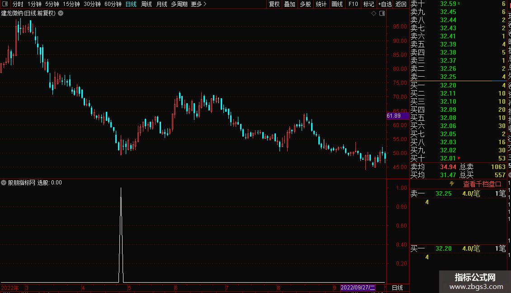Select the 15分钟 period
This screenshot has height=293, width=511.
(x=71, y=4)
